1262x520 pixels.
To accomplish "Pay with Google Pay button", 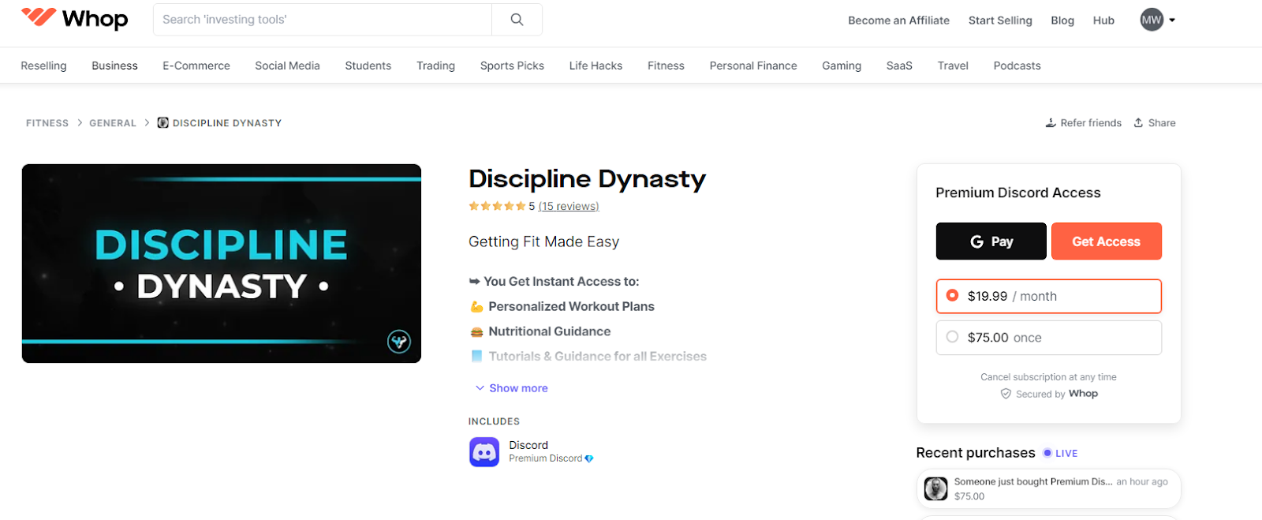I will pos(991,241).
